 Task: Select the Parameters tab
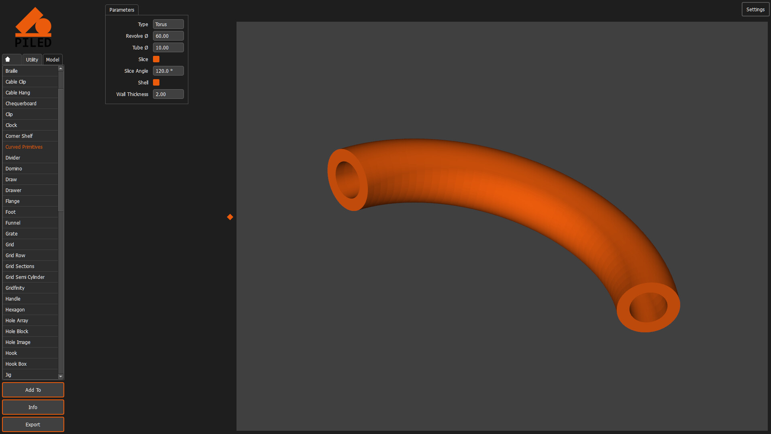pos(122,10)
